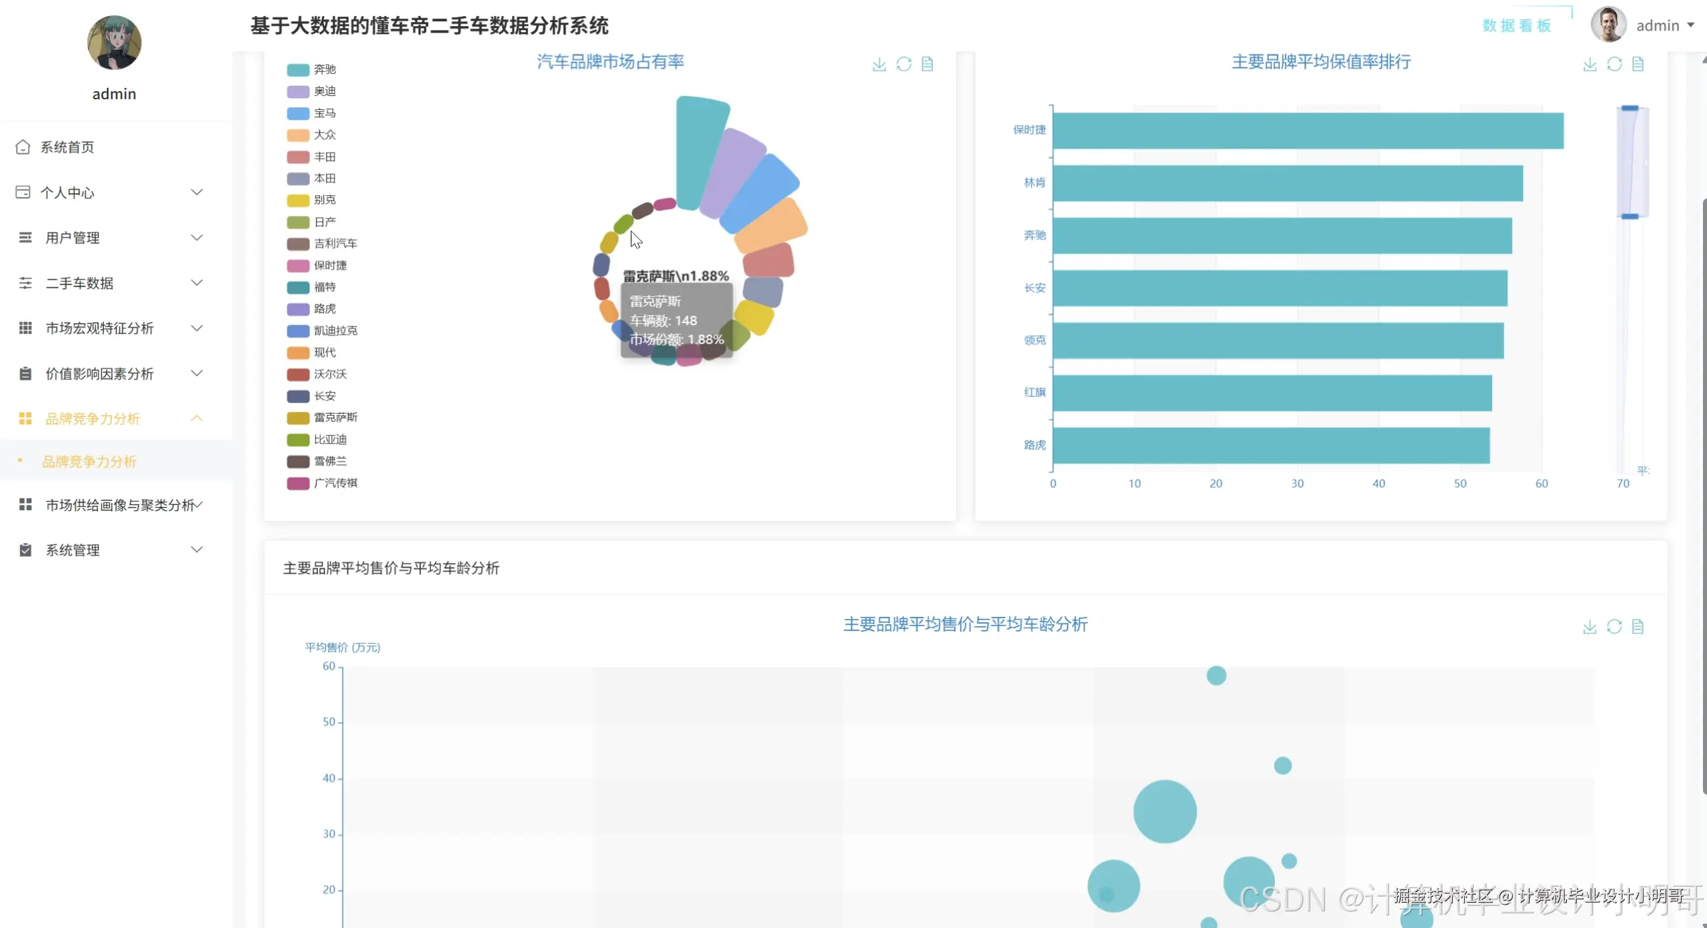This screenshot has height=928, width=1707.
Task: Open data view for value retention ranking chart
Action: click(x=1638, y=64)
